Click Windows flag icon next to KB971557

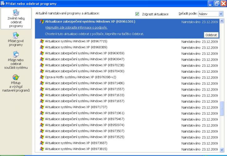pyautogui.click(x=42, y=89)
